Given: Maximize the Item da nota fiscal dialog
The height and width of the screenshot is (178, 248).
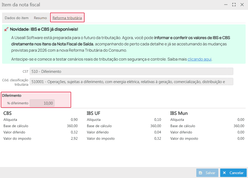Looking at the screenshot, I should point(234,5).
